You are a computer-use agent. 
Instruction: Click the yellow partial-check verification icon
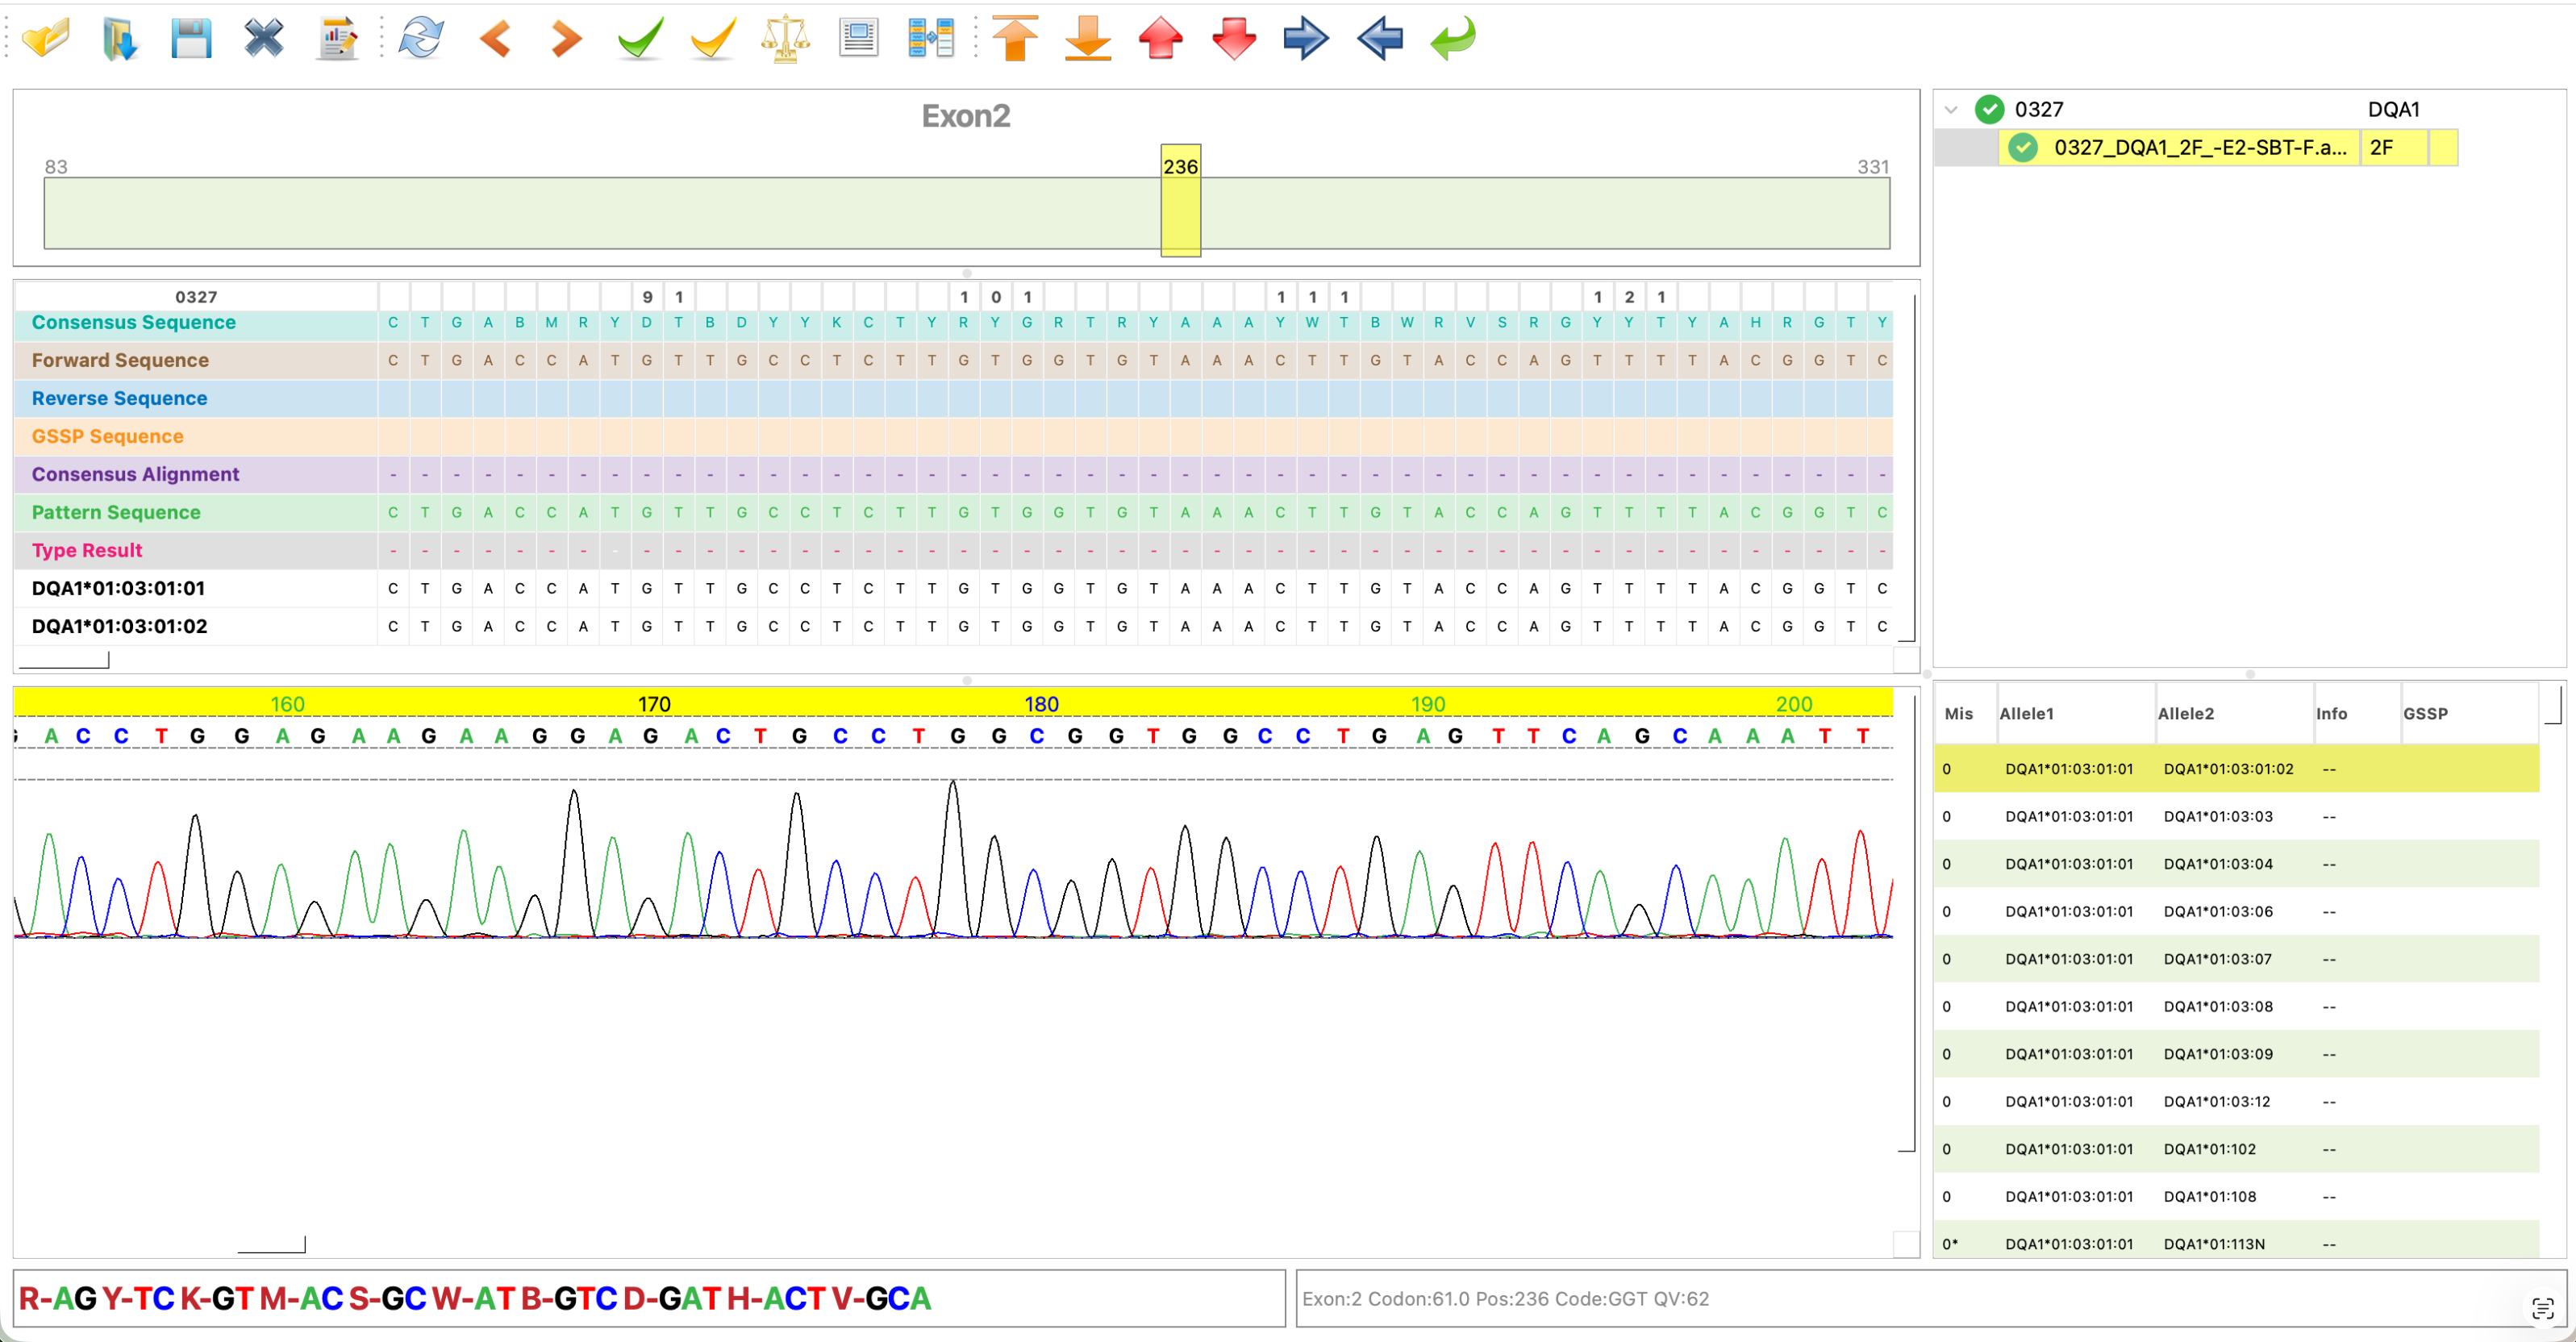[x=712, y=39]
